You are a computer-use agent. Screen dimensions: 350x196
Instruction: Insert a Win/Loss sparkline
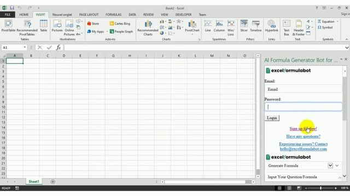click(x=231, y=28)
